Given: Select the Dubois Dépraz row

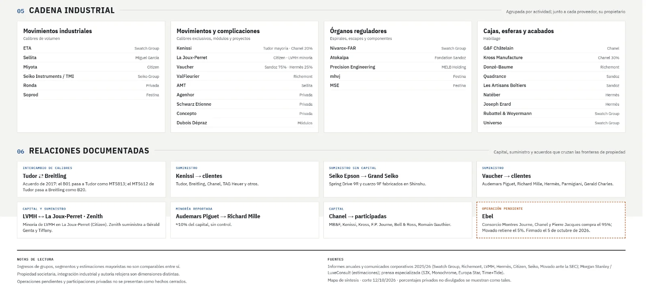Looking at the screenshot, I should point(244,123).
